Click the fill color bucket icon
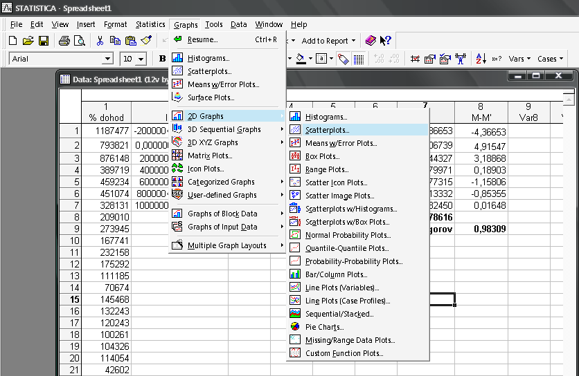579x376 pixels. [301, 59]
